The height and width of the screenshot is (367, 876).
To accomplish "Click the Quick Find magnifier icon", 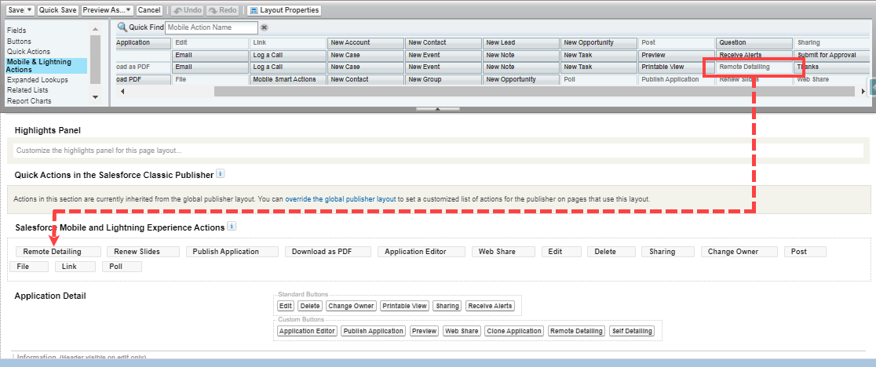I will click(x=122, y=27).
